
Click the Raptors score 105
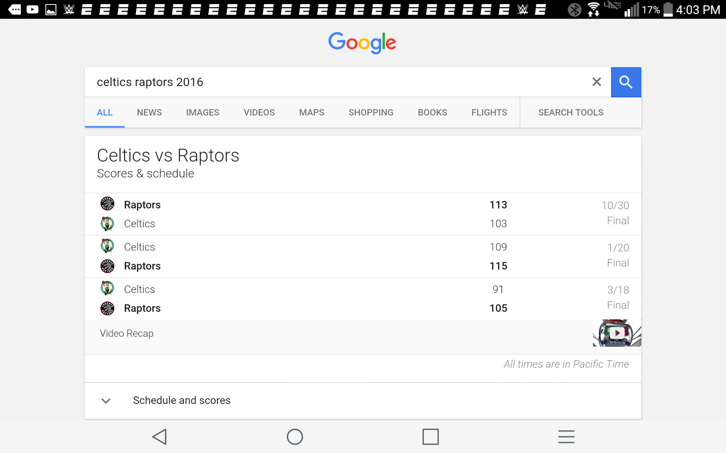(498, 308)
